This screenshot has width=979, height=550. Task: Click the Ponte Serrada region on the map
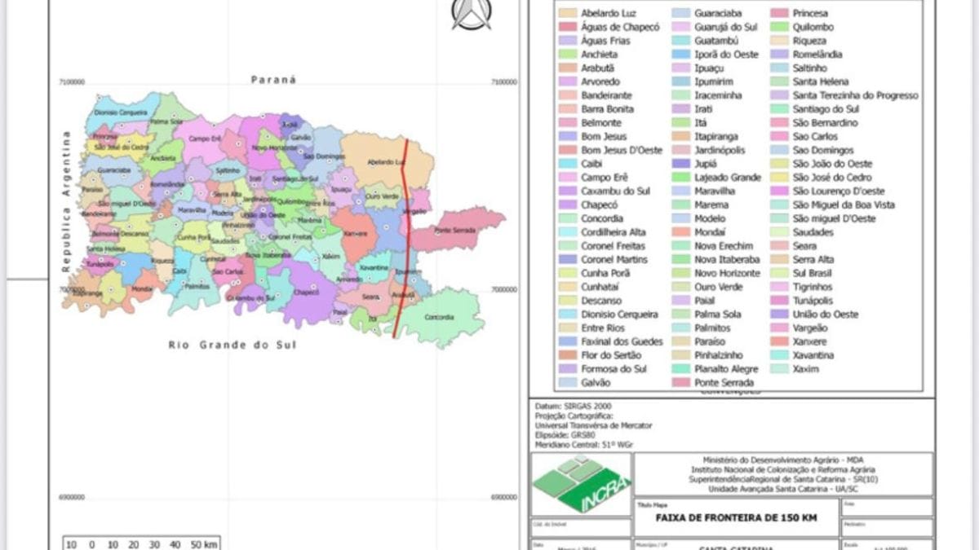click(x=457, y=231)
